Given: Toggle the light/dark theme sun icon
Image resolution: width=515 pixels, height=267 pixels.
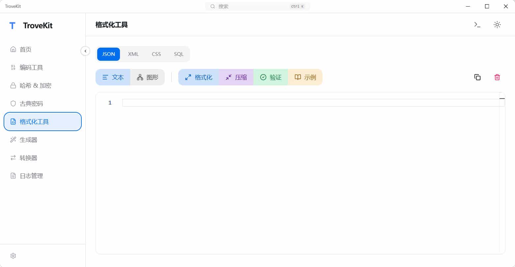Looking at the screenshot, I should [497, 24].
